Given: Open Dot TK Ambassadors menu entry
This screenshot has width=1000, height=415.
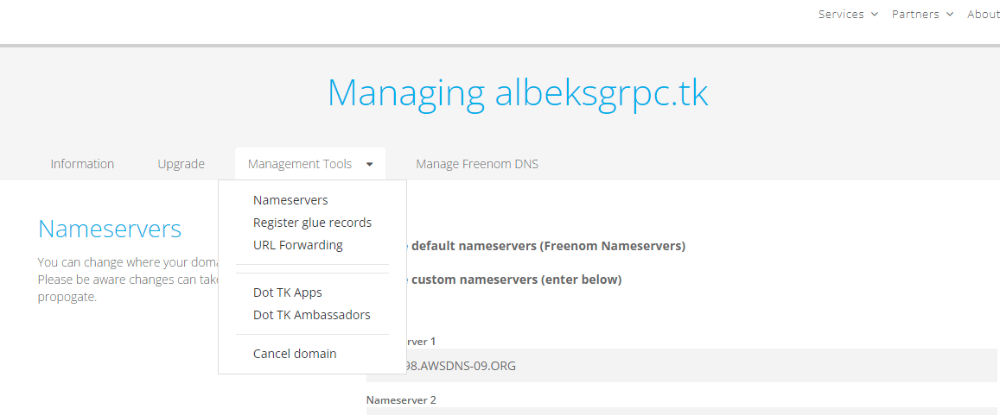Looking at the screenshot, I should (x=313, y=315).
